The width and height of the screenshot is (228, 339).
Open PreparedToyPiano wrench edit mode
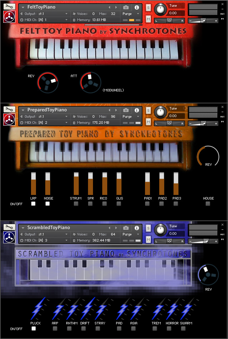[9, 110]
